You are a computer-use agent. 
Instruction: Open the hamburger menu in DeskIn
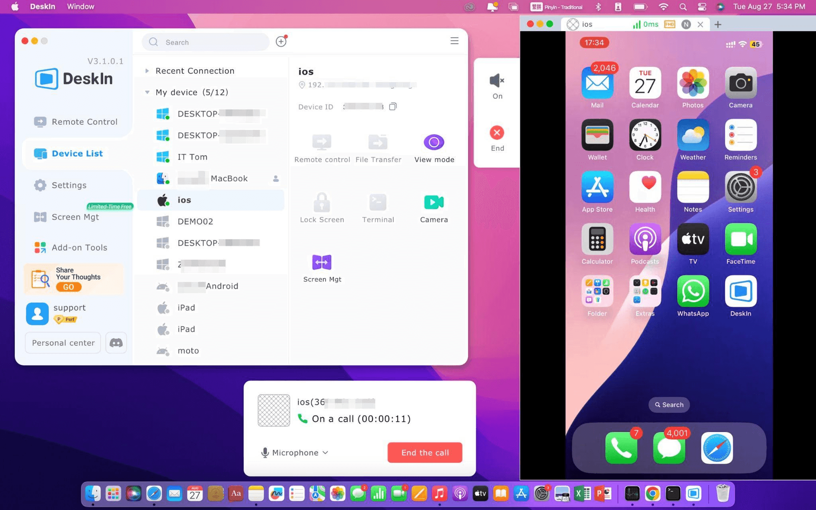point(454,41)
